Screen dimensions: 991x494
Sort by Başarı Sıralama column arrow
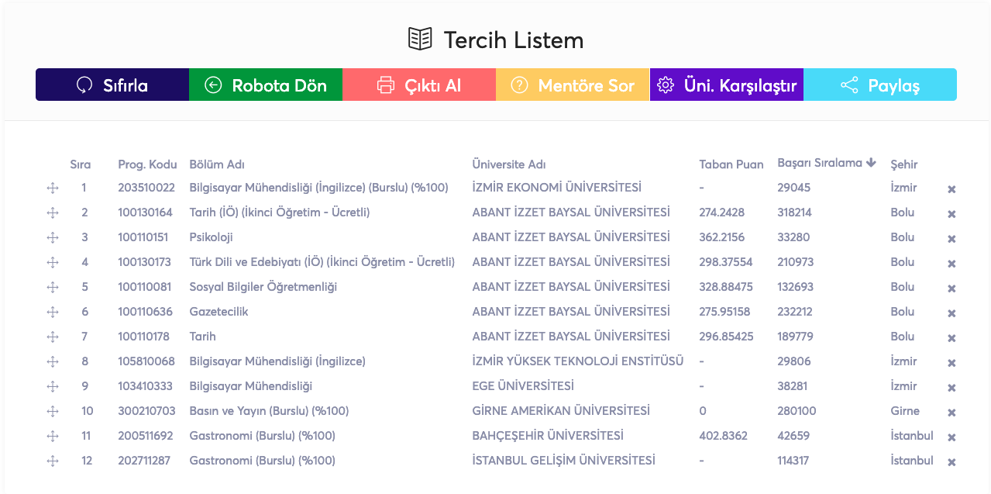pos(871,163)
